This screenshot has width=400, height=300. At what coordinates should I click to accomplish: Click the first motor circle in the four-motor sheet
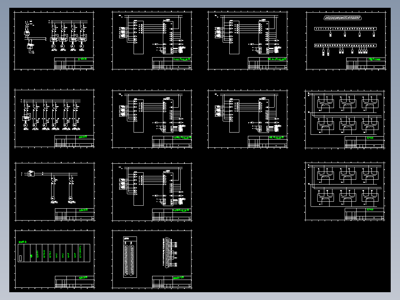click(x=53, y=46)
